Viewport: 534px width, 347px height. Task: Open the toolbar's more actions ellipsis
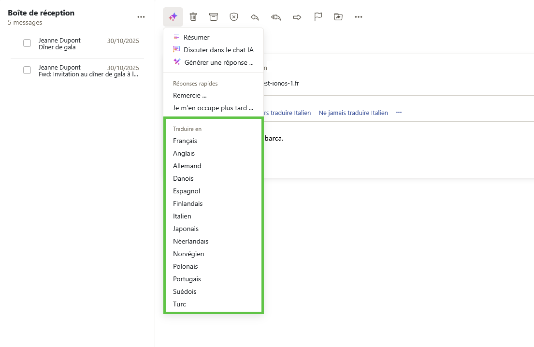click(x=359, y=17)
